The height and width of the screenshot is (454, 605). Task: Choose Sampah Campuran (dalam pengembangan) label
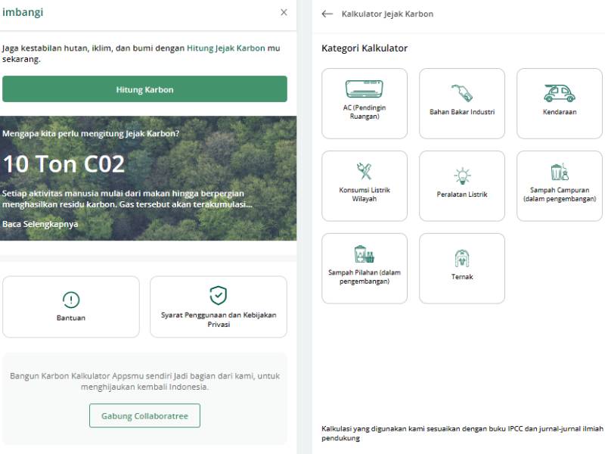(560, 194)
